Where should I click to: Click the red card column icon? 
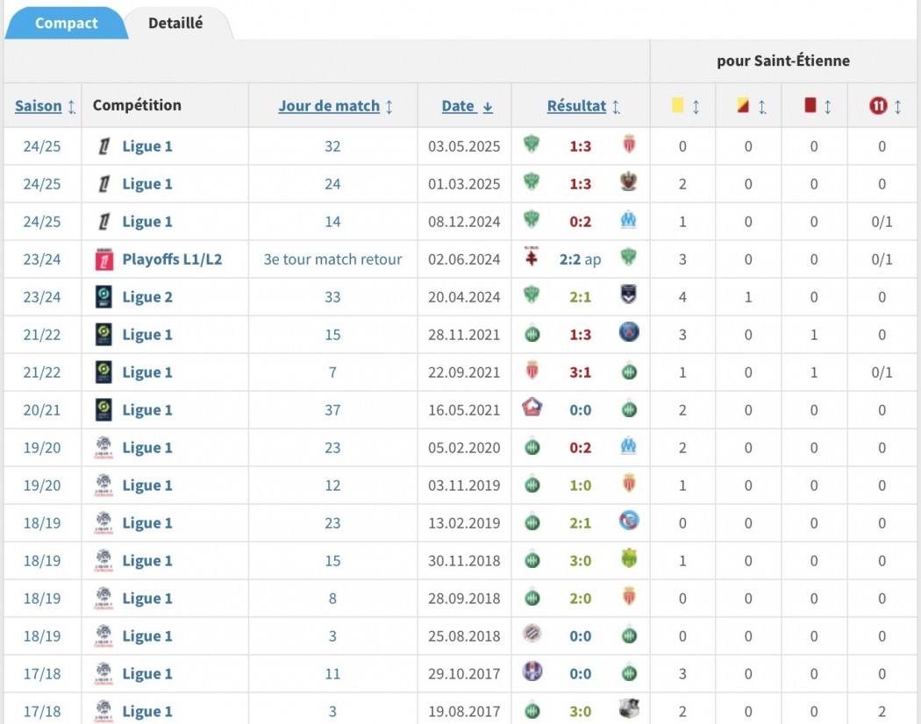(810, 106)
